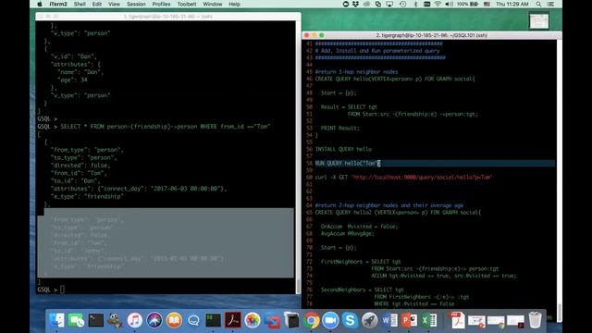Image resolution: width=592 pixels, height=333 pixels.
Task: Click the desktop screenshot thumbnail at top right
Action: [538, 21]
